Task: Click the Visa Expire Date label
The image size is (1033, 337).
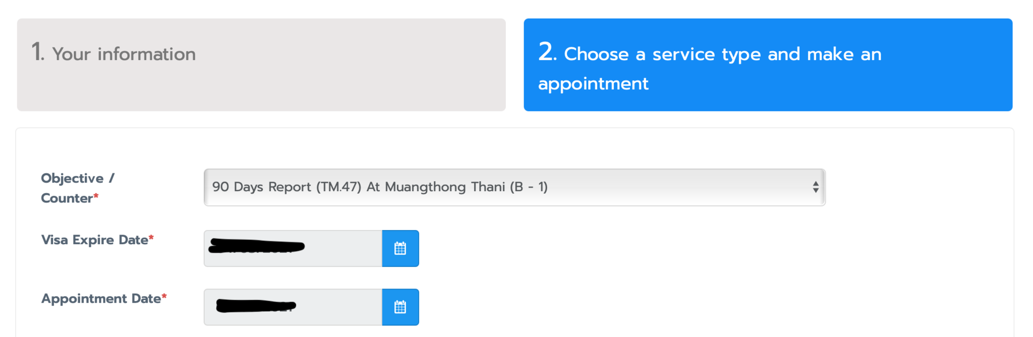Action: point(94,240)
